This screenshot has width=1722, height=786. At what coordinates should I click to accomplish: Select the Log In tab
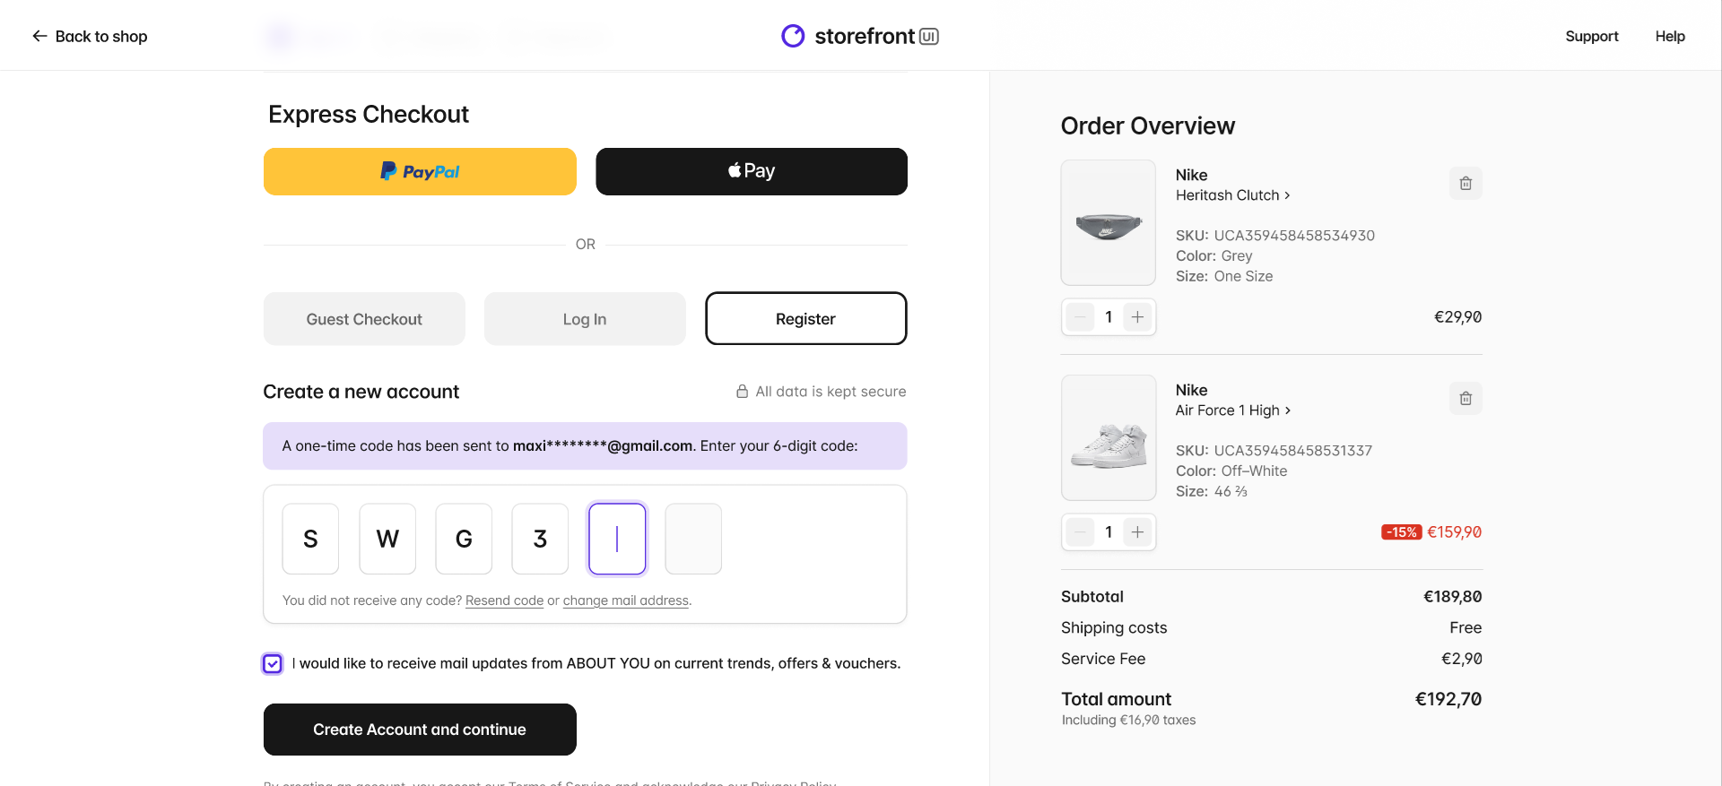tap(585, 319)
